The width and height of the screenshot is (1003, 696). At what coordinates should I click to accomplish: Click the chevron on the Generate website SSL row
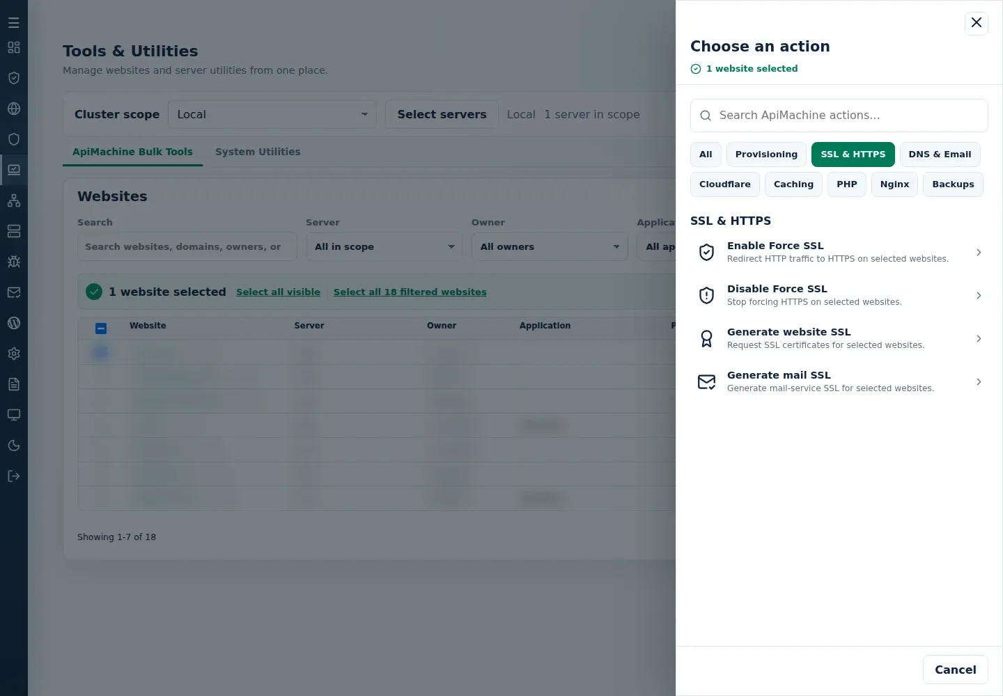(x=979, y=339)
